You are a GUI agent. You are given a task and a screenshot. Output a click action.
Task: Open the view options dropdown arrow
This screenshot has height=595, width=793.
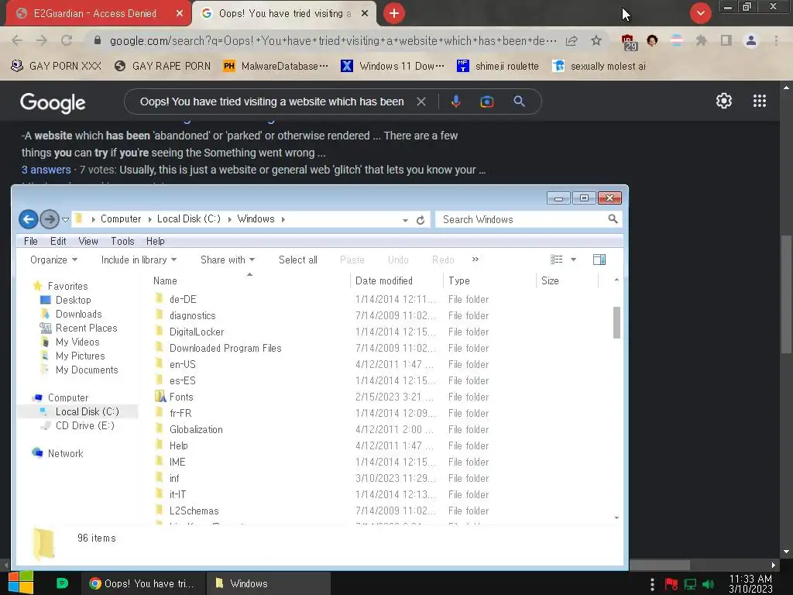pyautogui.click(x=573, y=260)
